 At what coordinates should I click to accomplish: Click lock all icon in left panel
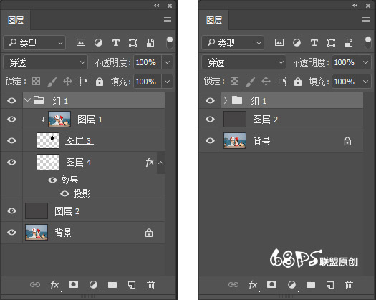(100, 82)
